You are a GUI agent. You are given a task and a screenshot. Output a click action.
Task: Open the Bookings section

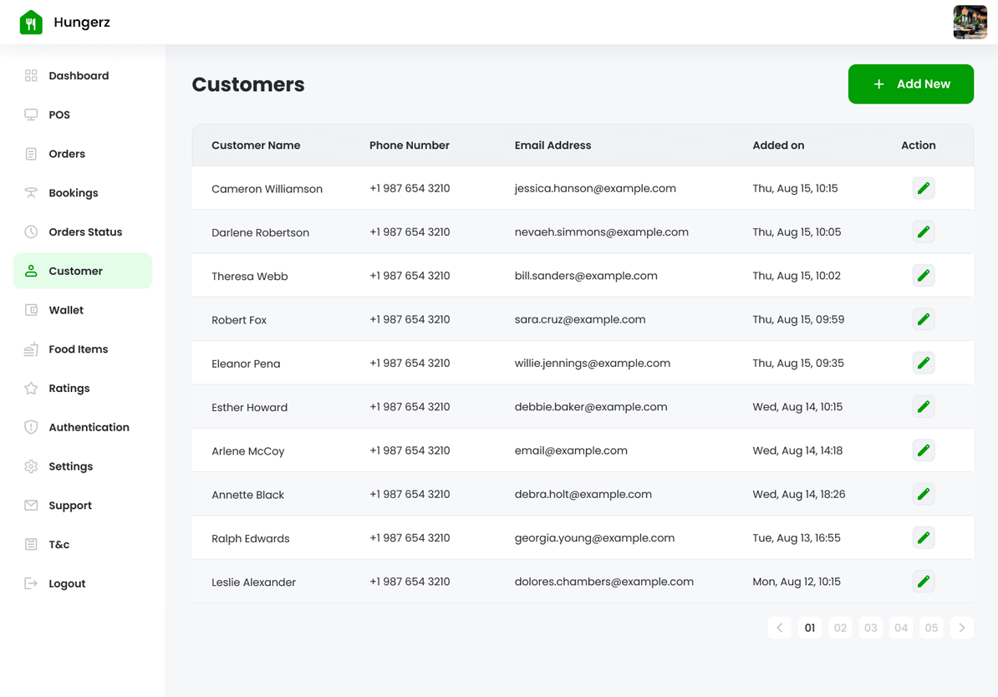[x=74, y=193]
